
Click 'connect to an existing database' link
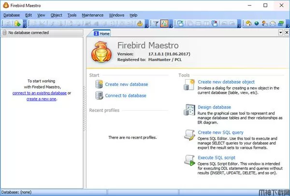pos(40,93)
